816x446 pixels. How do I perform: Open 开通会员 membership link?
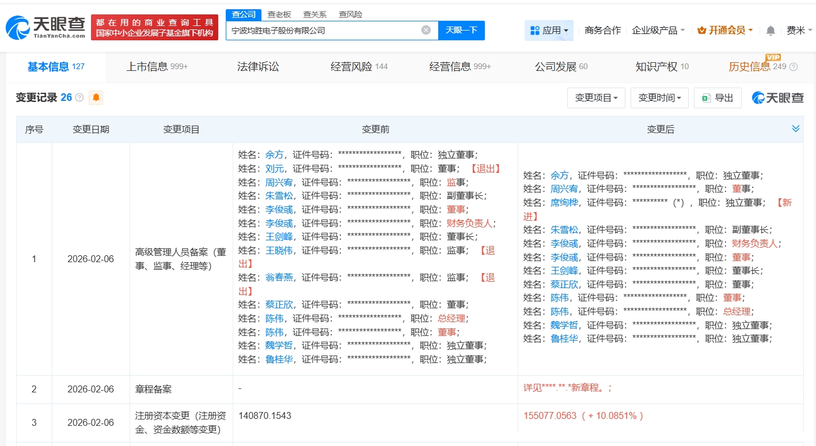click(725, 31)
